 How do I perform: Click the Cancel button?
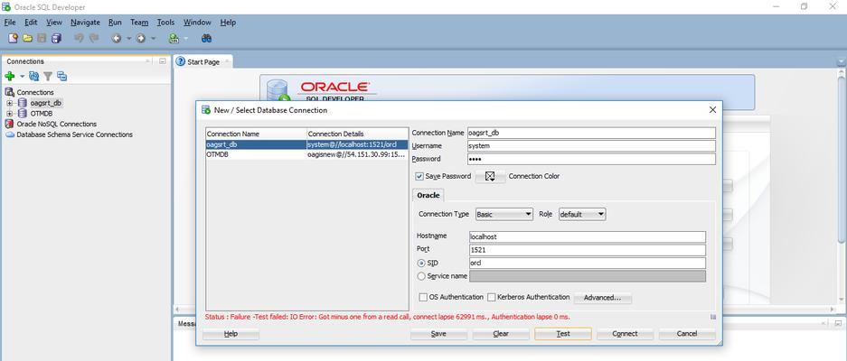(687, 334)
